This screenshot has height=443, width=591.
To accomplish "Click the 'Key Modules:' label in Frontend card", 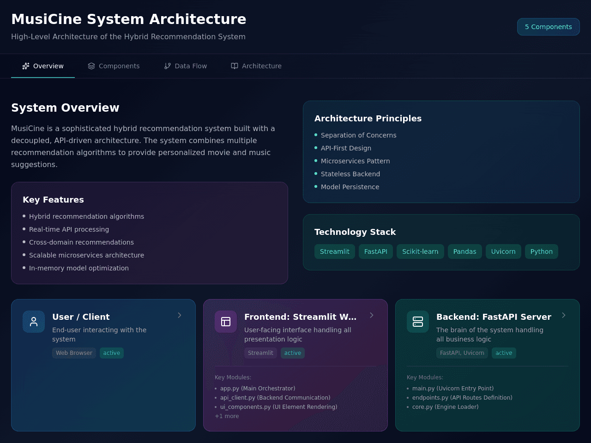I will click(x=233, y=377).
